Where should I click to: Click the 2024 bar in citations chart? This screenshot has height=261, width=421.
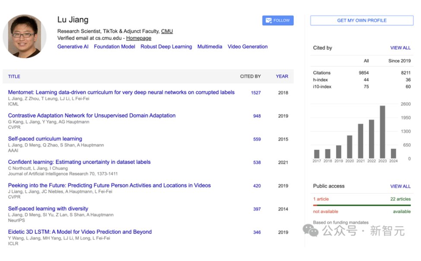coord(393,153)
